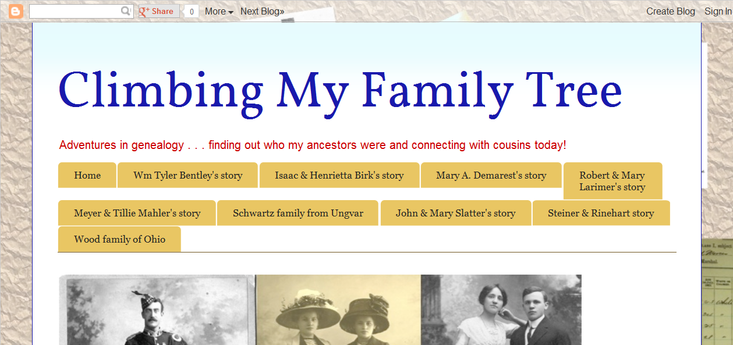
Task: Click the share count badge showing 0
Action: pyautogui.click(x=190, y=10)
